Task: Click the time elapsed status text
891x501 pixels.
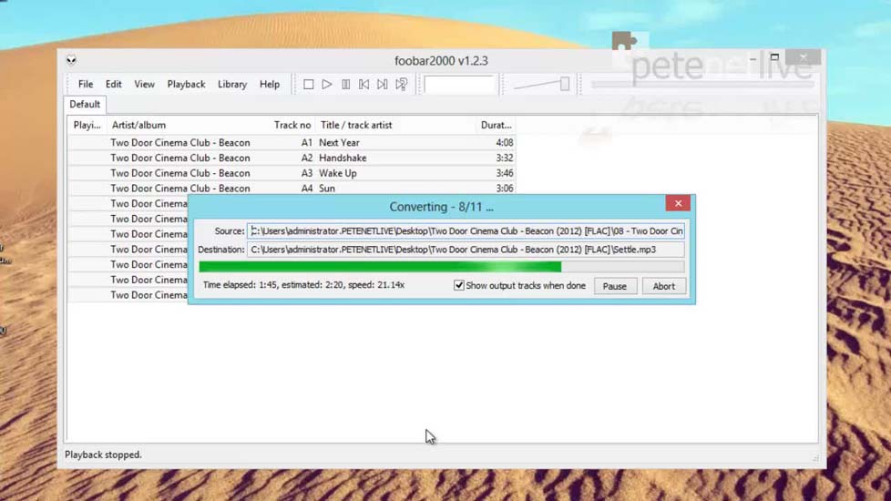Action: pyautogui.click(x=303, y=285)
